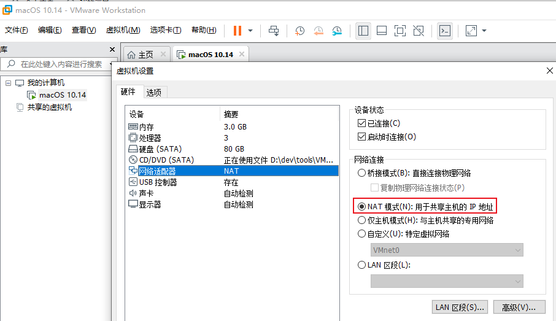556x321 pixels.
Task: Click the send Ctrl+Alt+Del icon
Action: 274,31
